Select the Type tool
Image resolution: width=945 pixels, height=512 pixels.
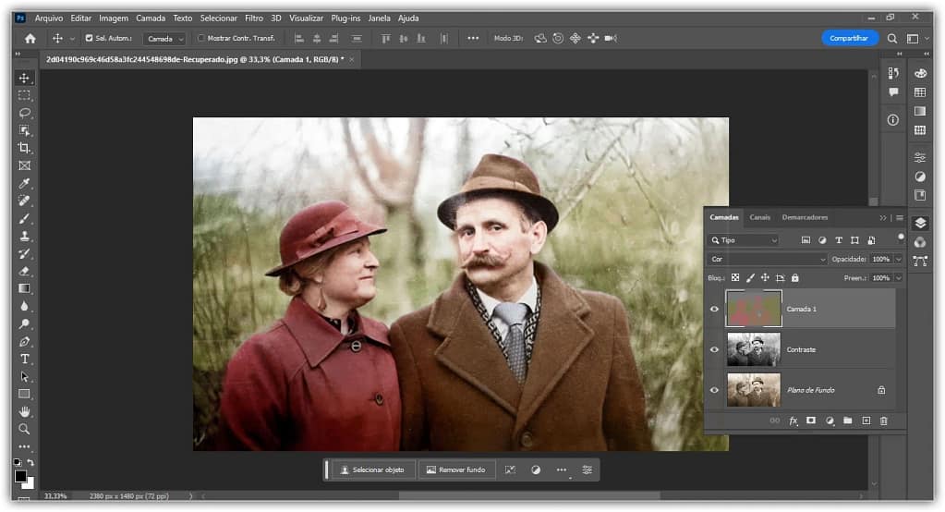[24, 359]
